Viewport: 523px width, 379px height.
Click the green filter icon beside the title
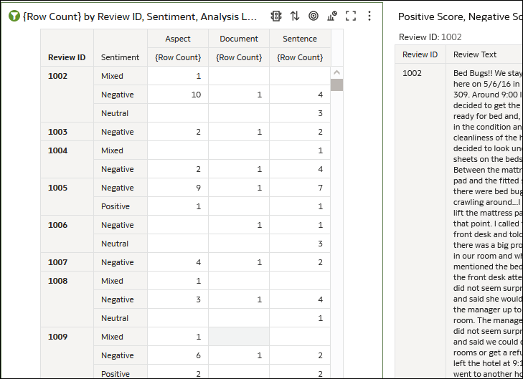tap(14, 16)
